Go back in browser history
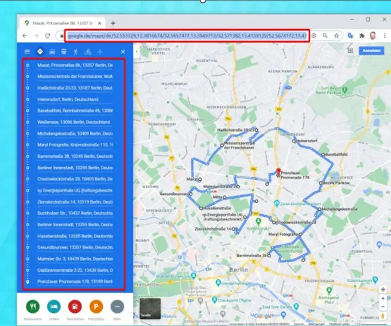This screenshot has width=391, height=326. (x=25, y=36)
